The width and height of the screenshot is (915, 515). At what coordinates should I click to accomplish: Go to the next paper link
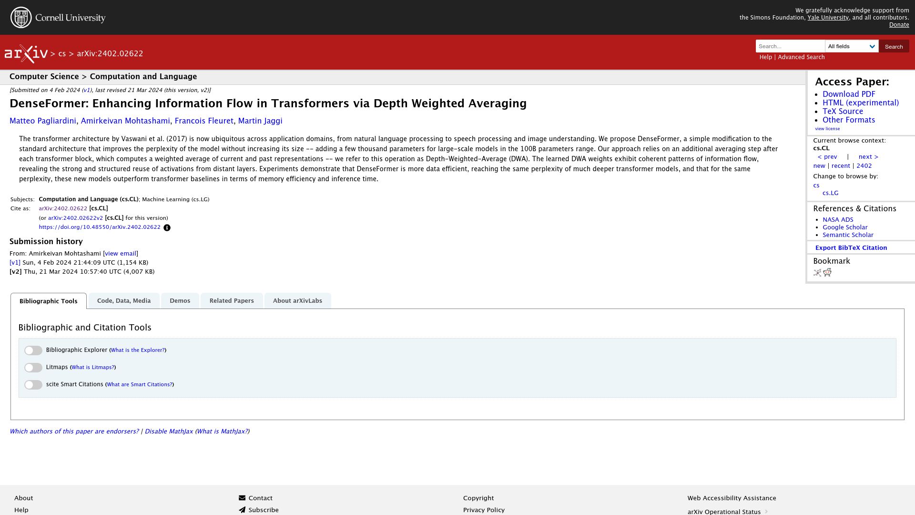click(868, 157)
